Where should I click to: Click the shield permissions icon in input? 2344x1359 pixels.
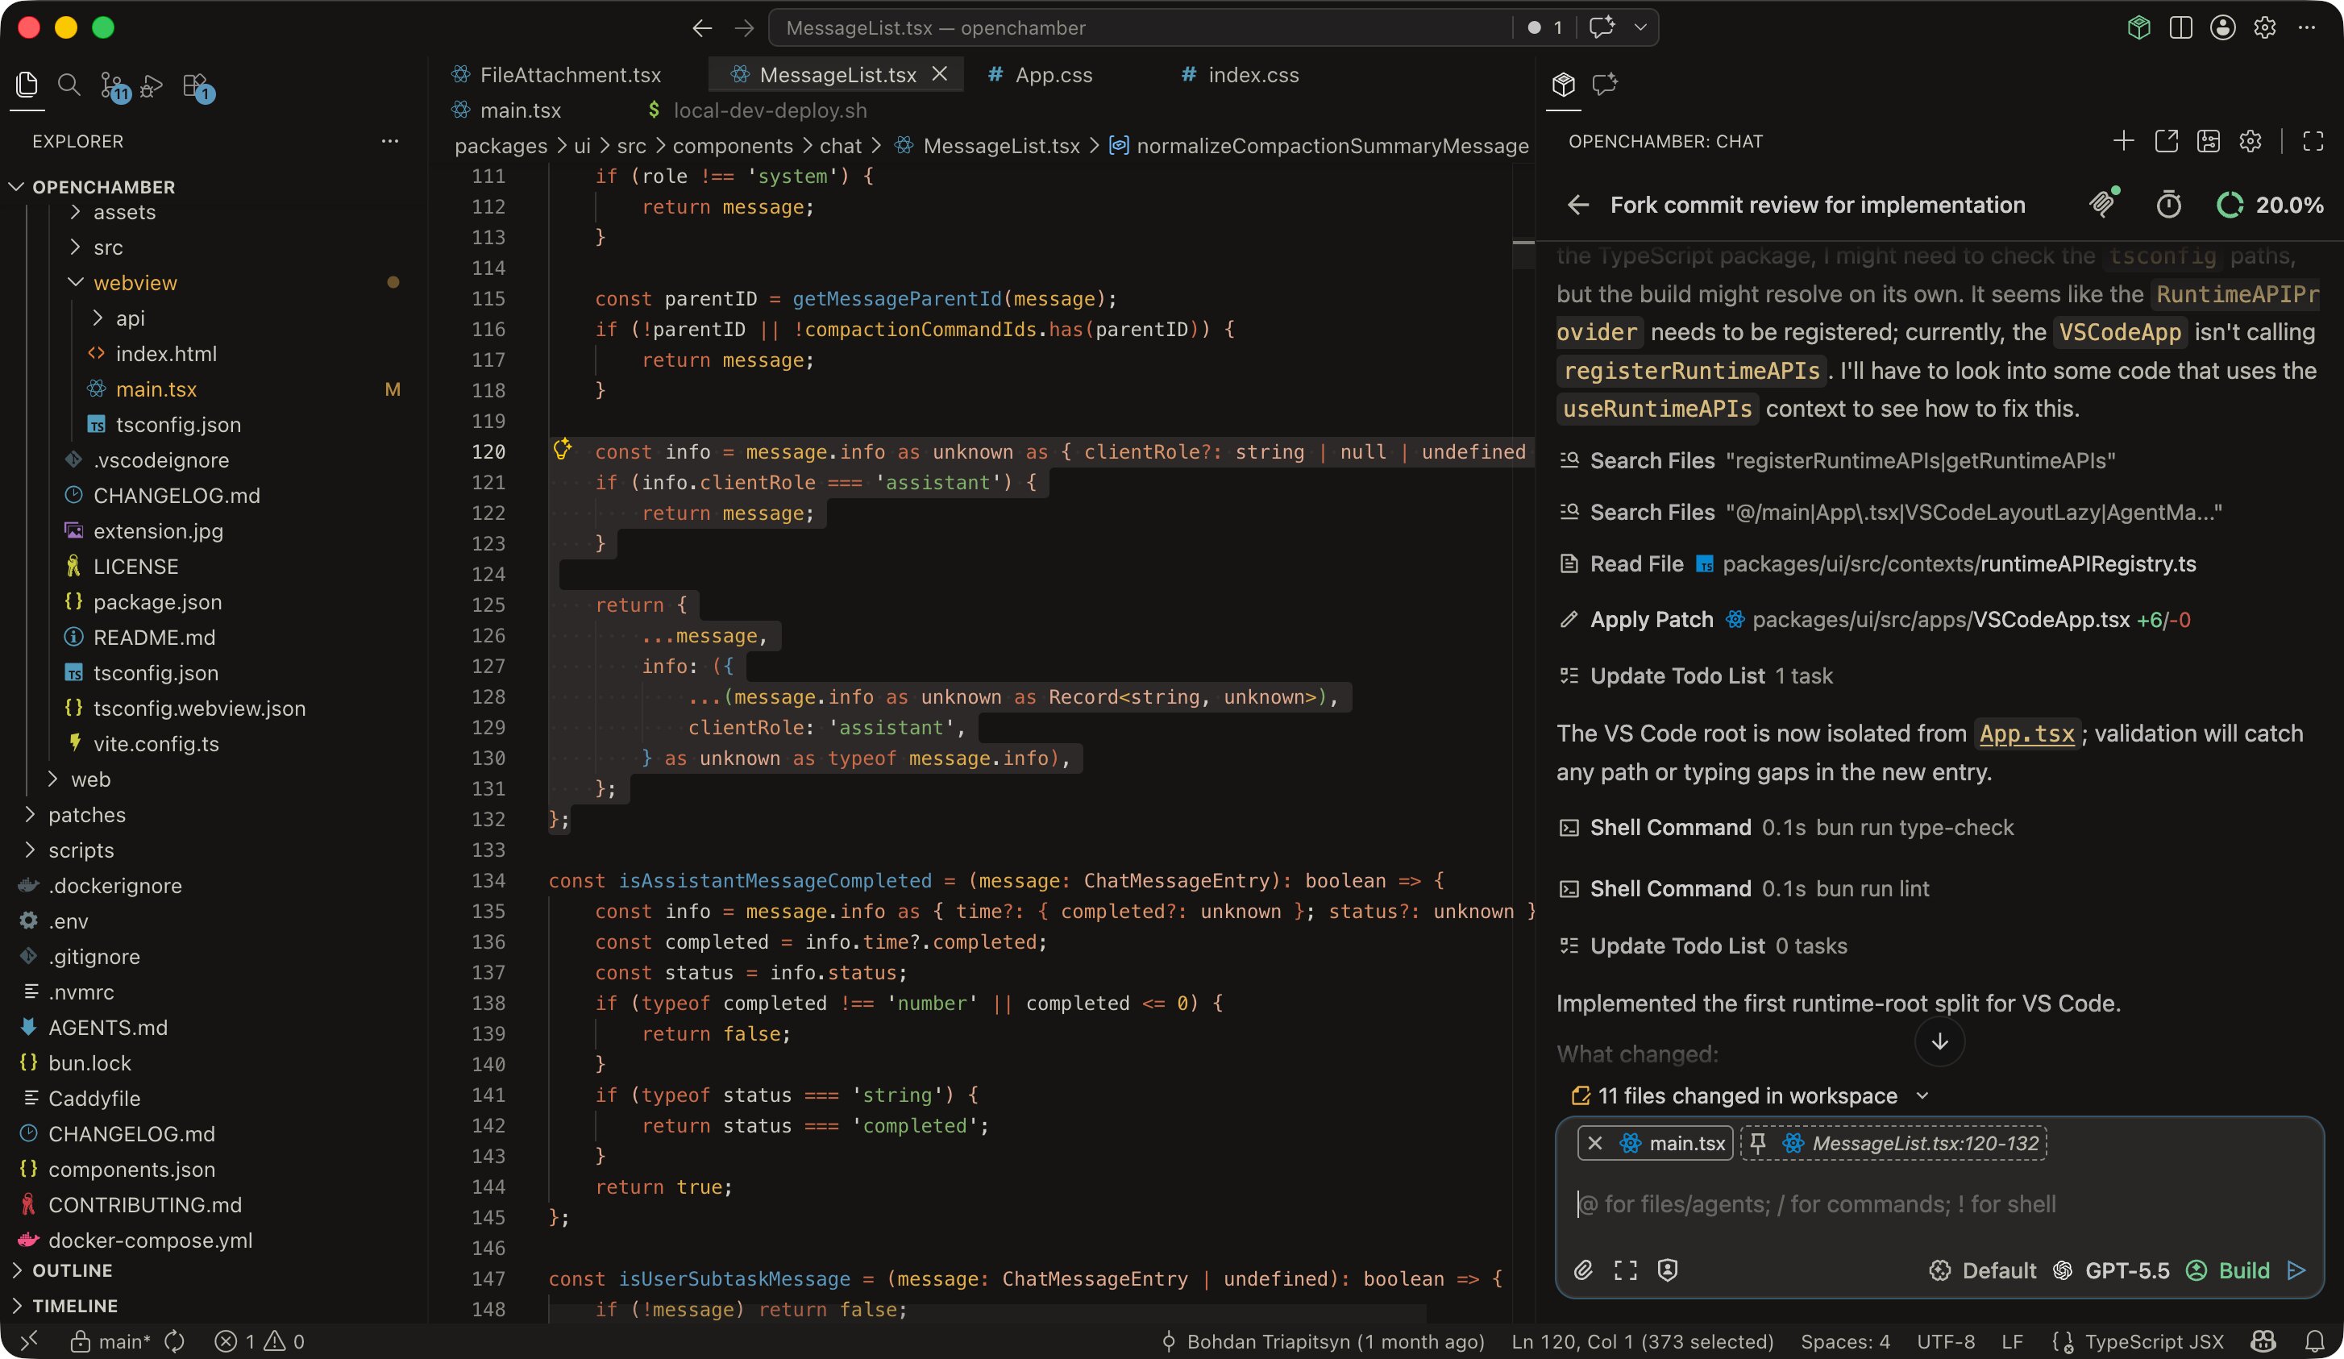[1668, 1270]
